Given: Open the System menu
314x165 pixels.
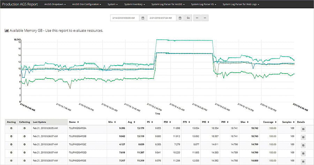Looking at the screenshot, I should (x=113, y=4).
